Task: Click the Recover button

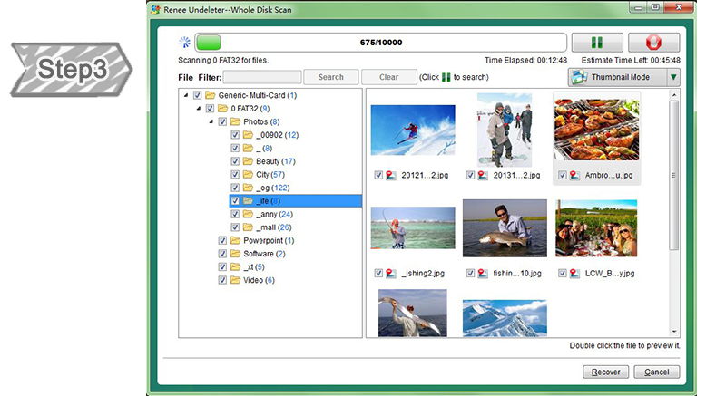Action: [x=605, y=372]
